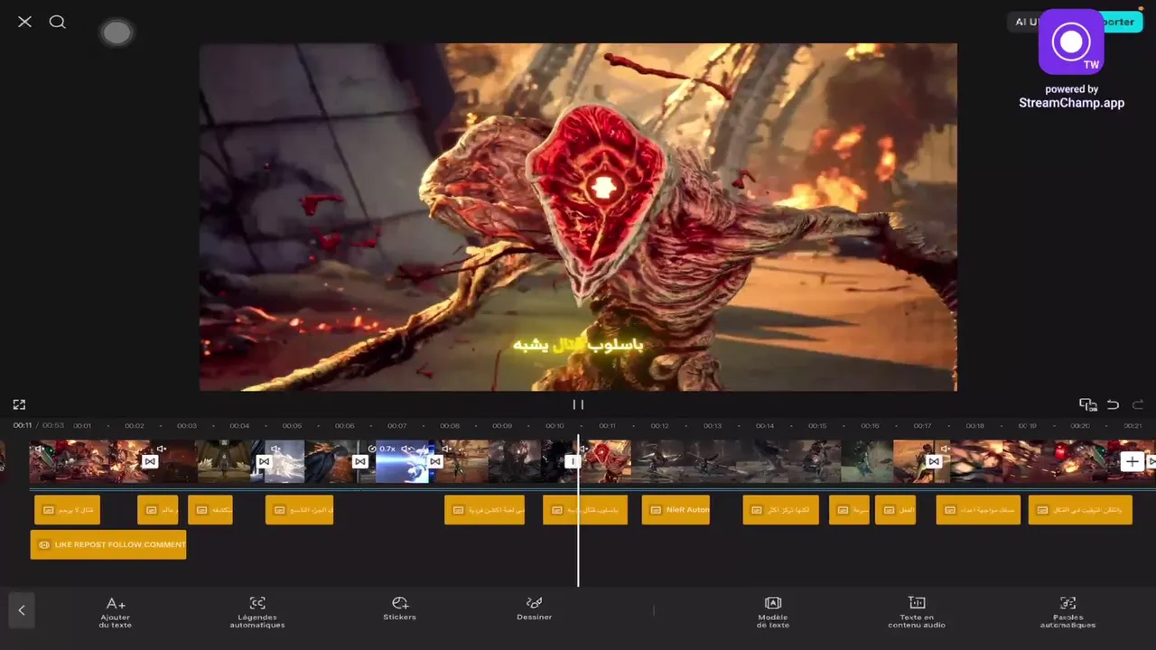
Task: Open Modèle de texte tool
Action: click(x=773, y=611)
